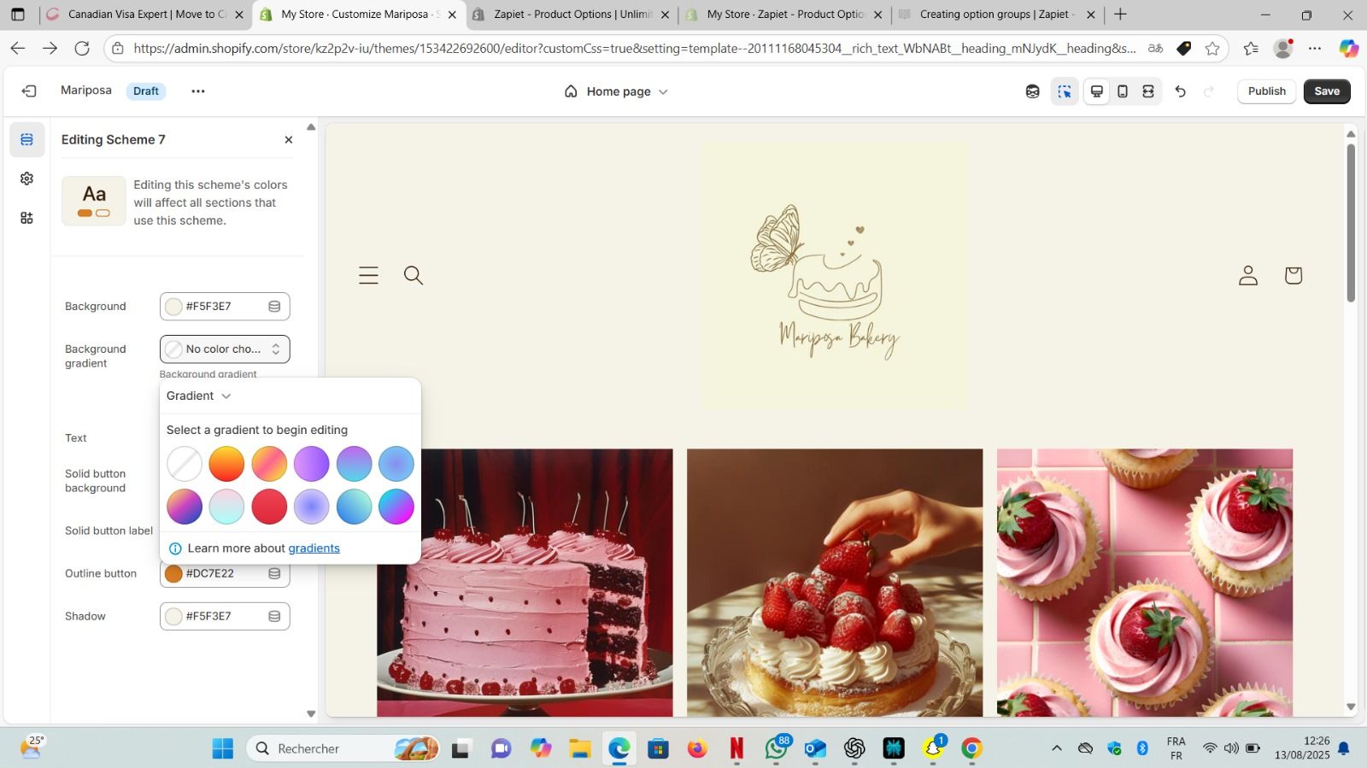This screenshot has width=1367, height=768.
Task: Click the Publish button
Action: (1266, 91)
